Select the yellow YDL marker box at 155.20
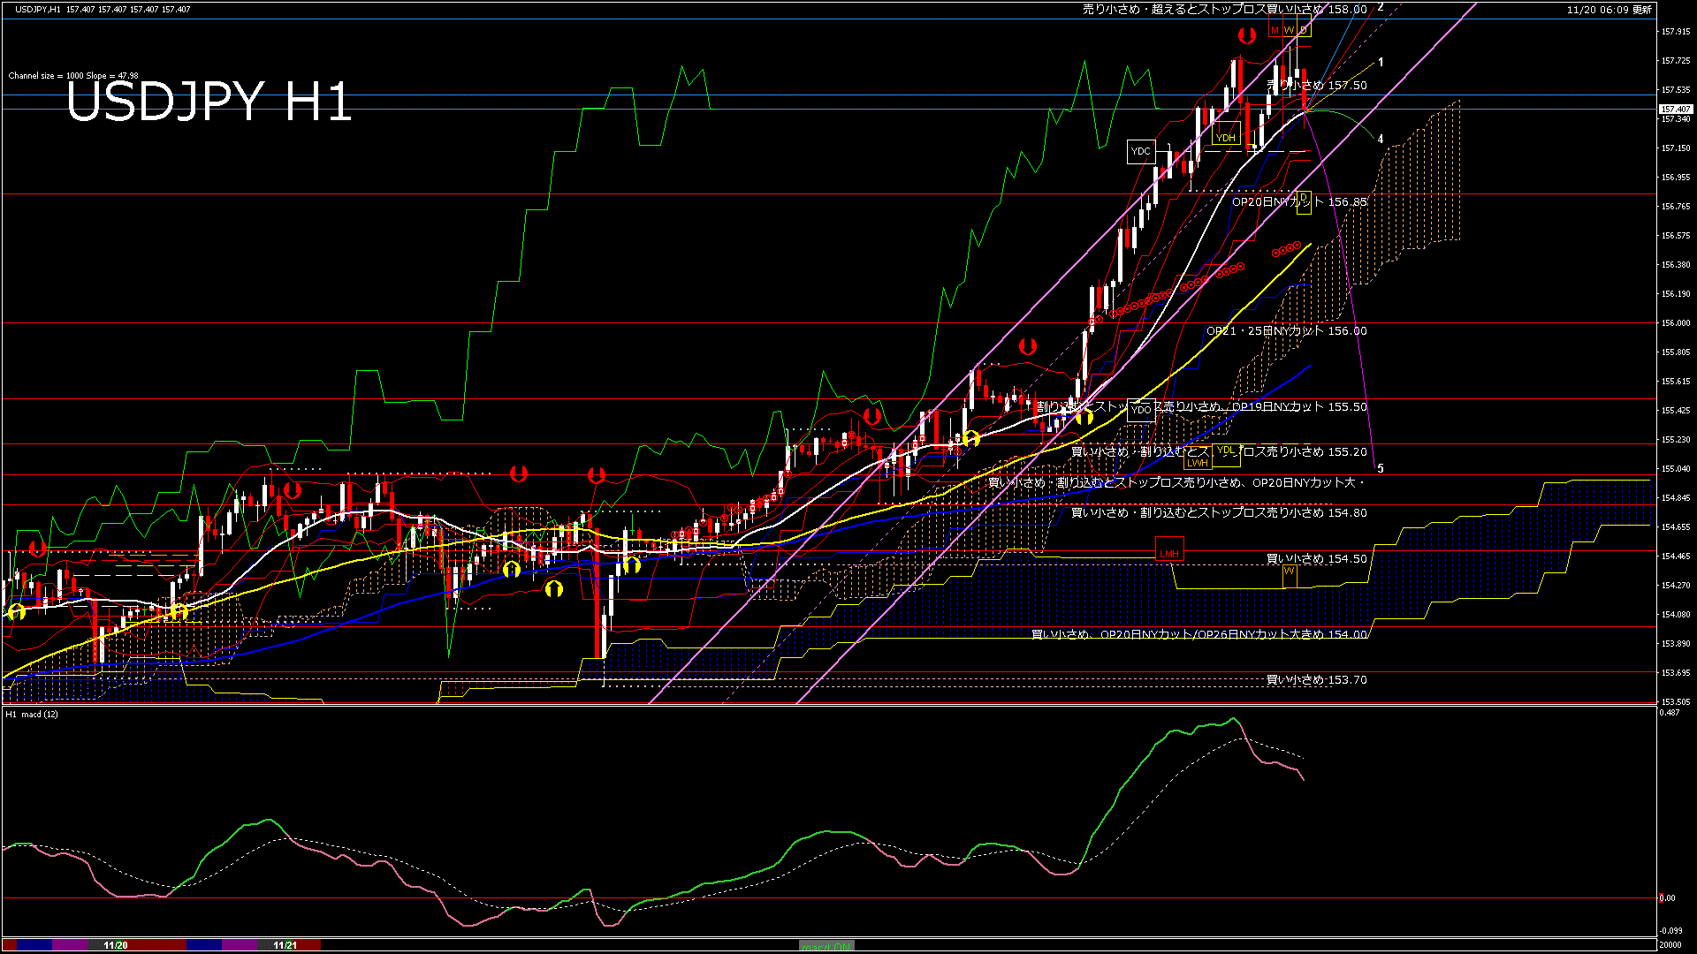Viewport: 1697px width, 954px height. point(1226,451)
